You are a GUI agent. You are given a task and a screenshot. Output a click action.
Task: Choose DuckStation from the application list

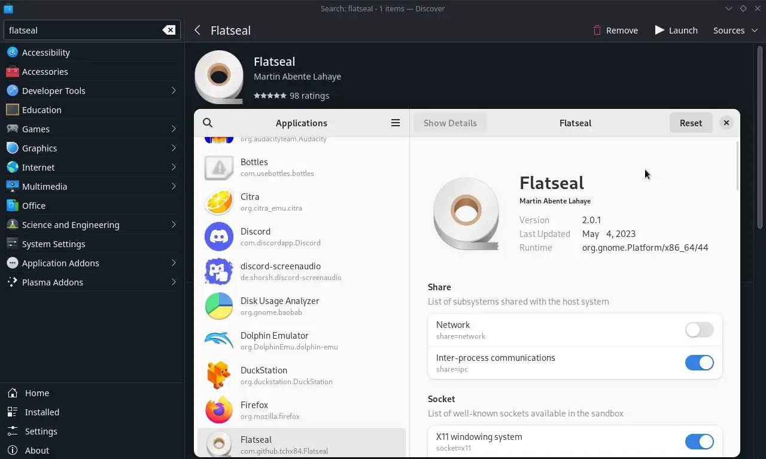click(302, 375)
